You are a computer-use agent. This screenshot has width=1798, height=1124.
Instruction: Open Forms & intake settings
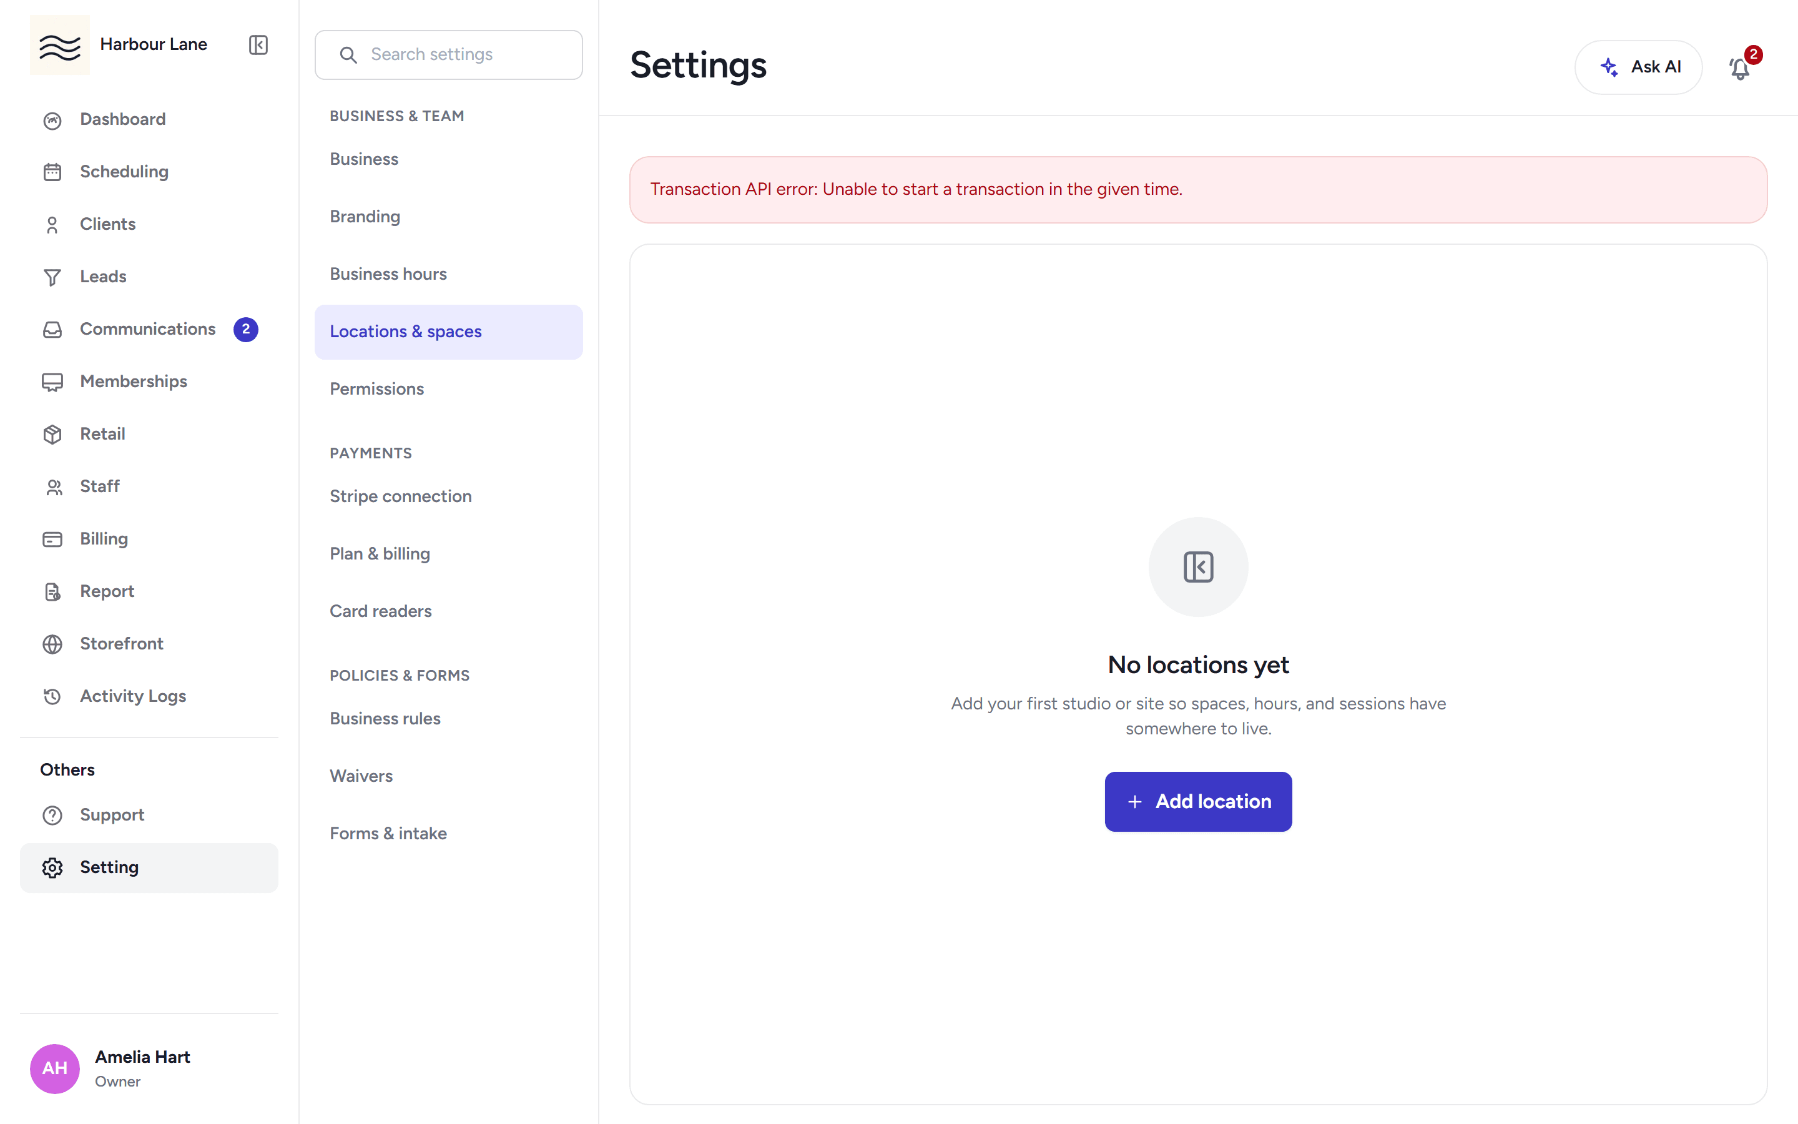[x=449, y=834]
